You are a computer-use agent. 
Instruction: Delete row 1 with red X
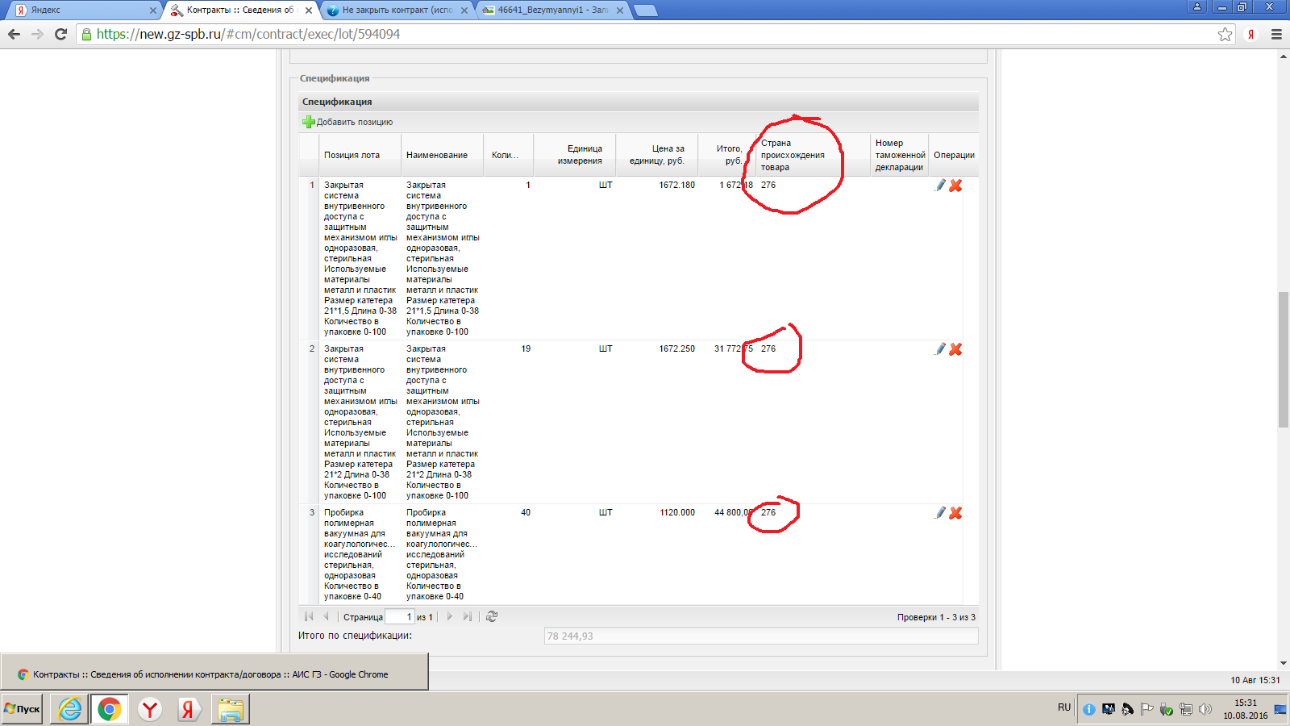tap(955, 186)
